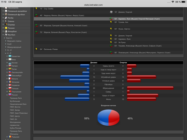Click the stats.betradar.com address bar
187x140 pixels.
tap(93, 5)
